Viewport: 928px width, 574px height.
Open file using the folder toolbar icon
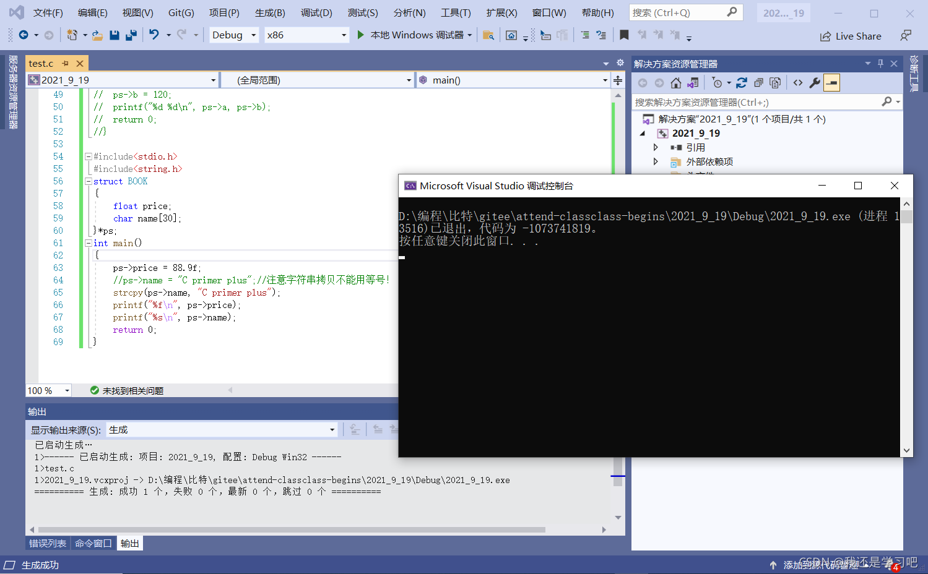[x=97, y=35]
